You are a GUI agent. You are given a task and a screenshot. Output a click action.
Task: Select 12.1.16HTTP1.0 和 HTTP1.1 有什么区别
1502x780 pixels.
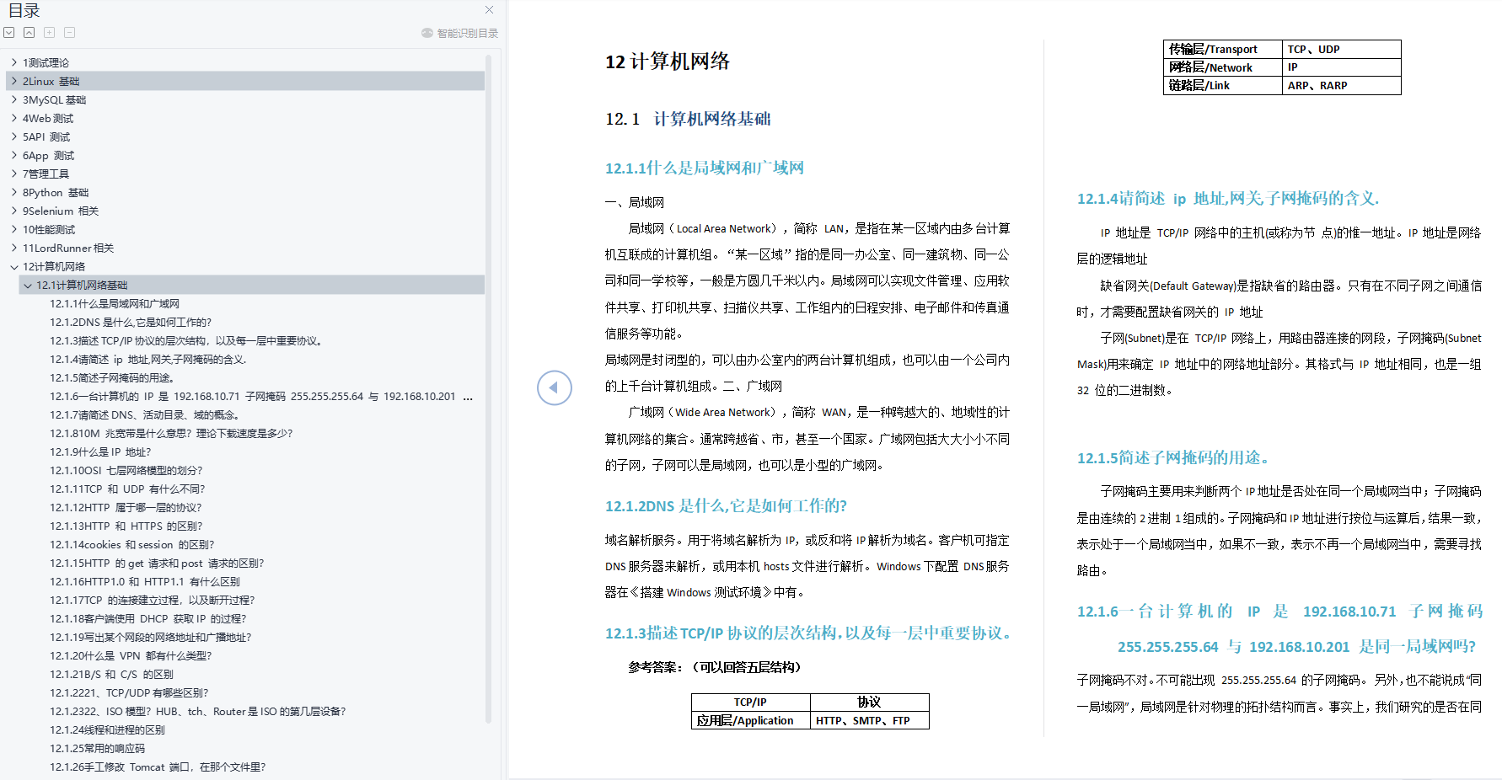coord(145,581)
